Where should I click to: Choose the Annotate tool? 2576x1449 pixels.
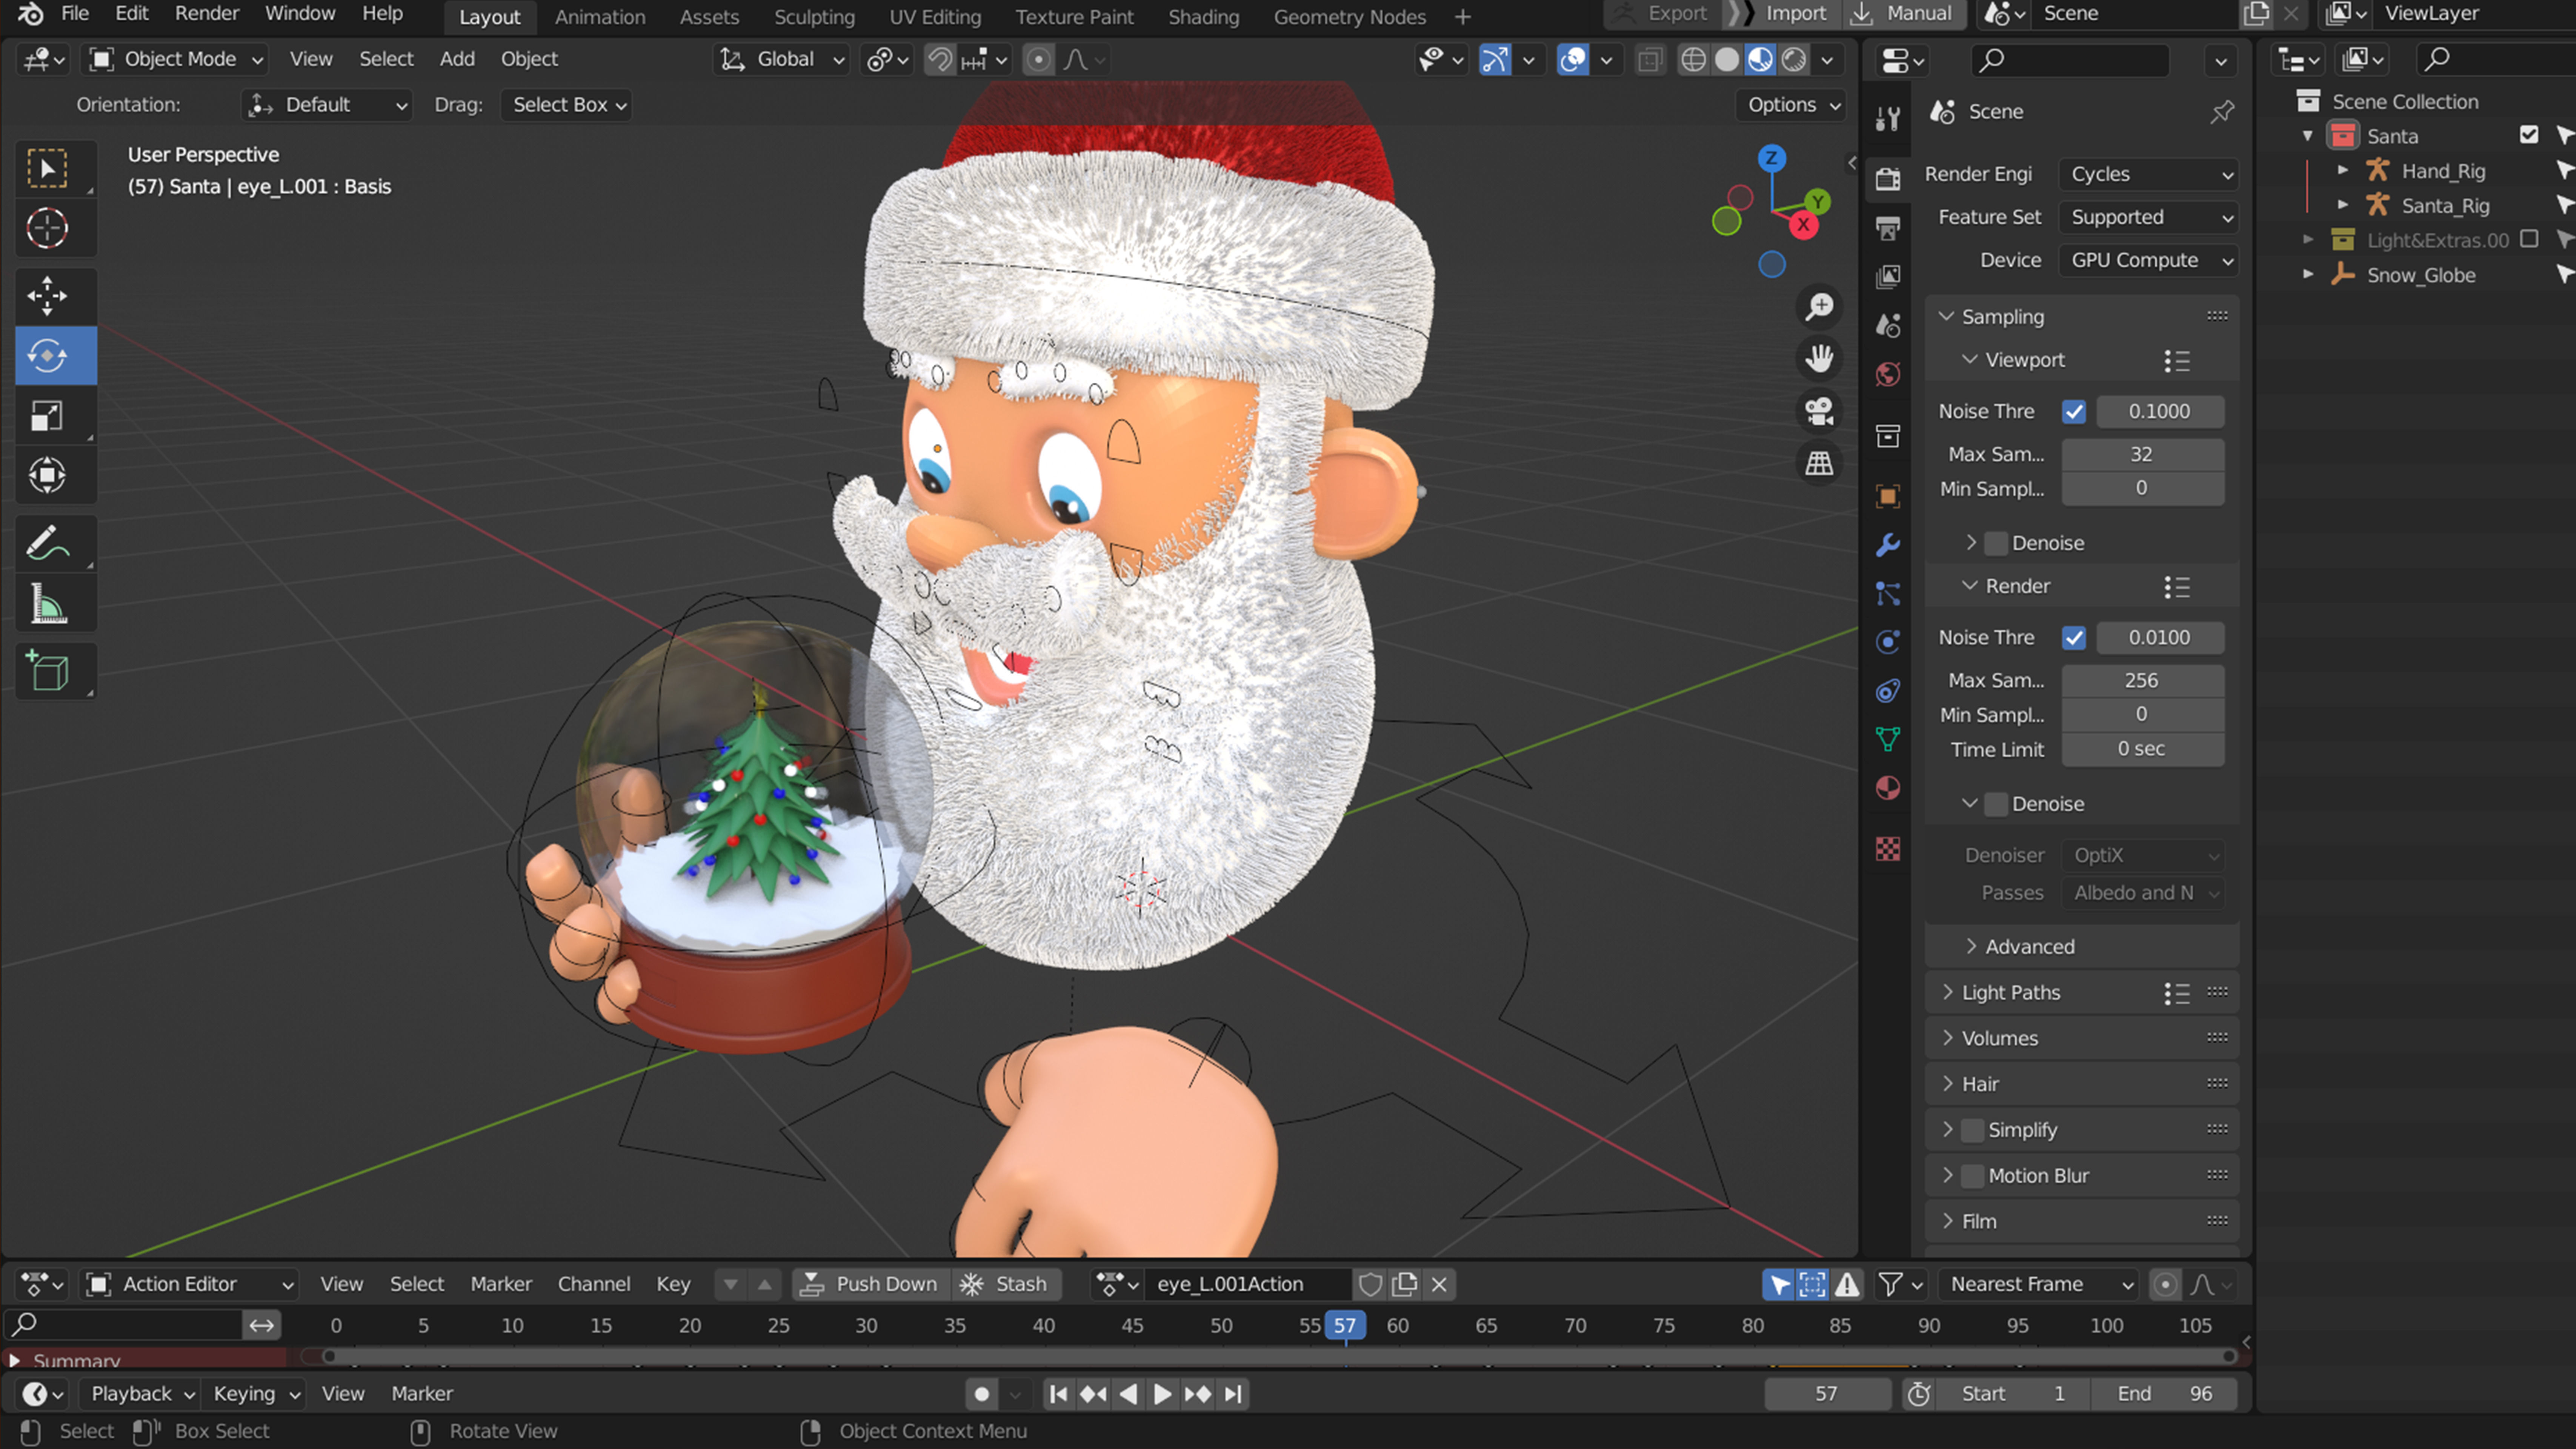click(x=47, y=544)
